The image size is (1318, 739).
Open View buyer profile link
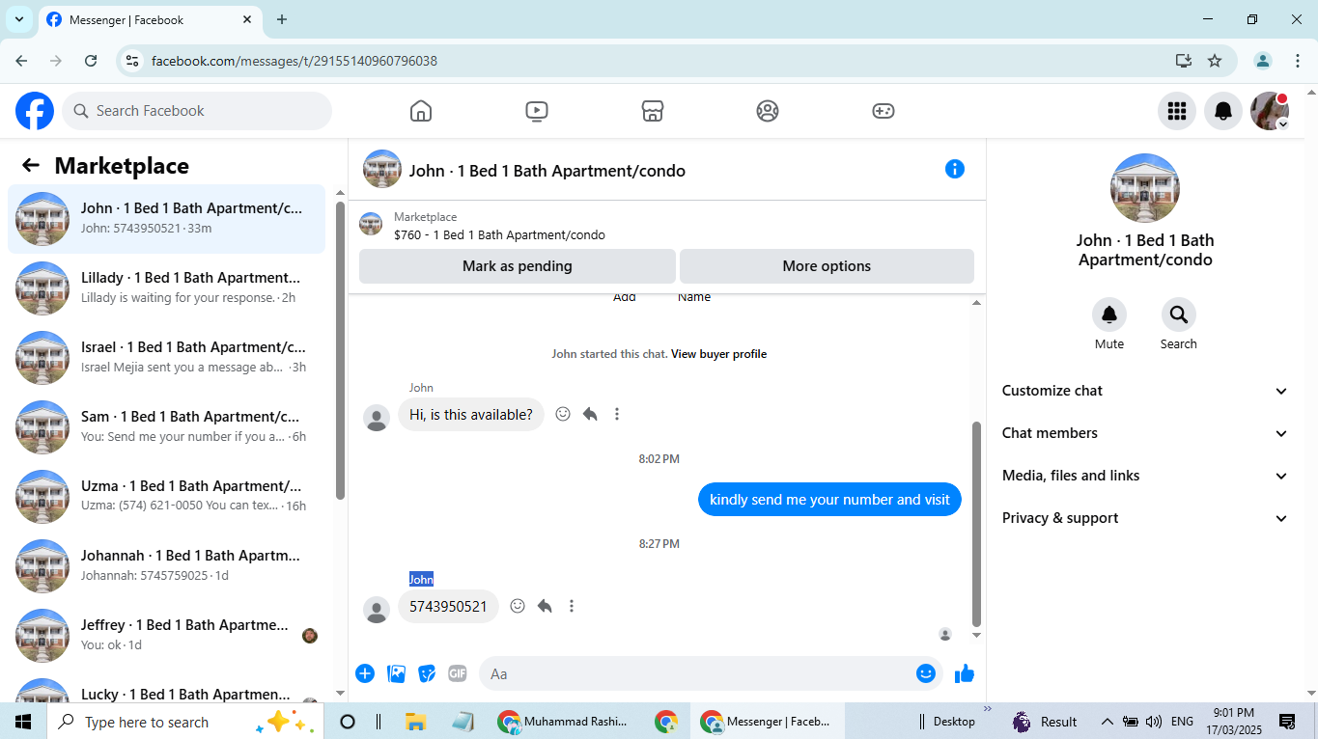point(718,354)
